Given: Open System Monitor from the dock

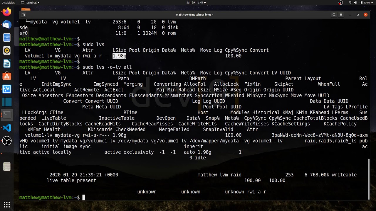Looking at the screenshot, I should tap(7, 89).
